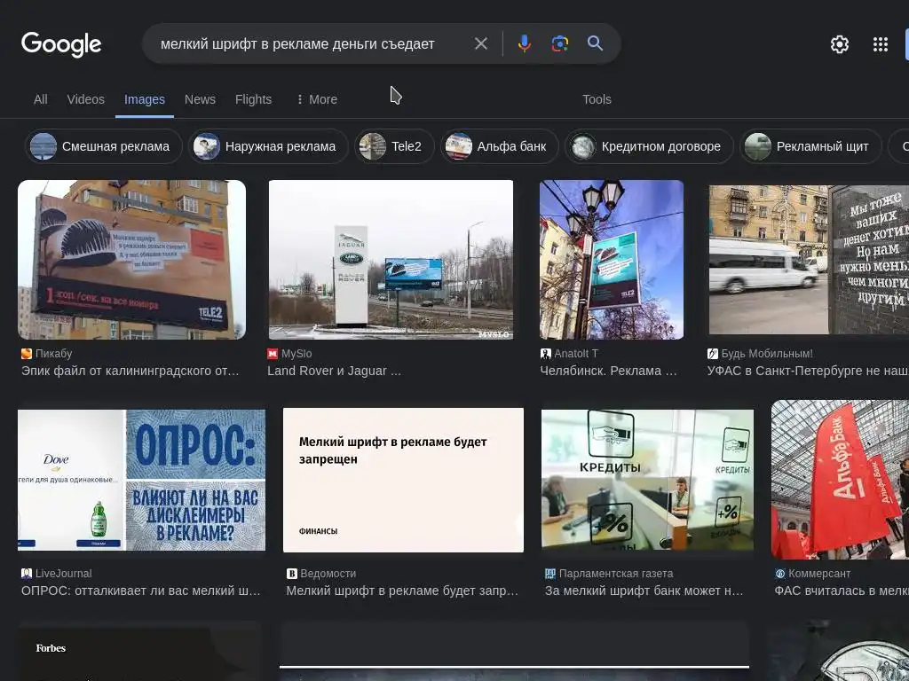Click the Пикабу source icon

[27, 354]
